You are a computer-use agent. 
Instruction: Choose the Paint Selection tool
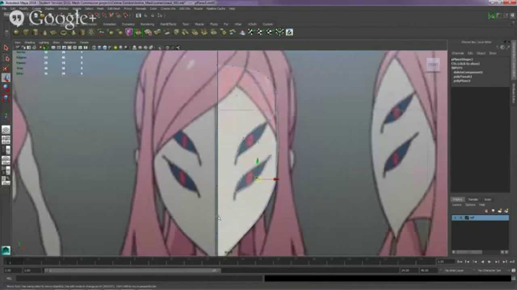[6, 68]
